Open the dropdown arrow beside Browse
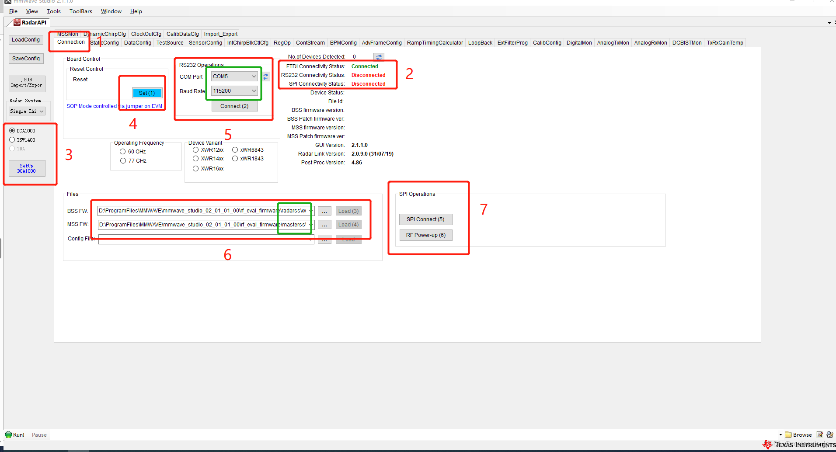This screenshot has width=836, height=452. point(780,435)
